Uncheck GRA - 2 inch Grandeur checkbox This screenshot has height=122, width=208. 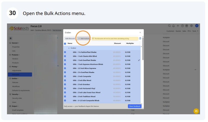(x=65, y=84)
